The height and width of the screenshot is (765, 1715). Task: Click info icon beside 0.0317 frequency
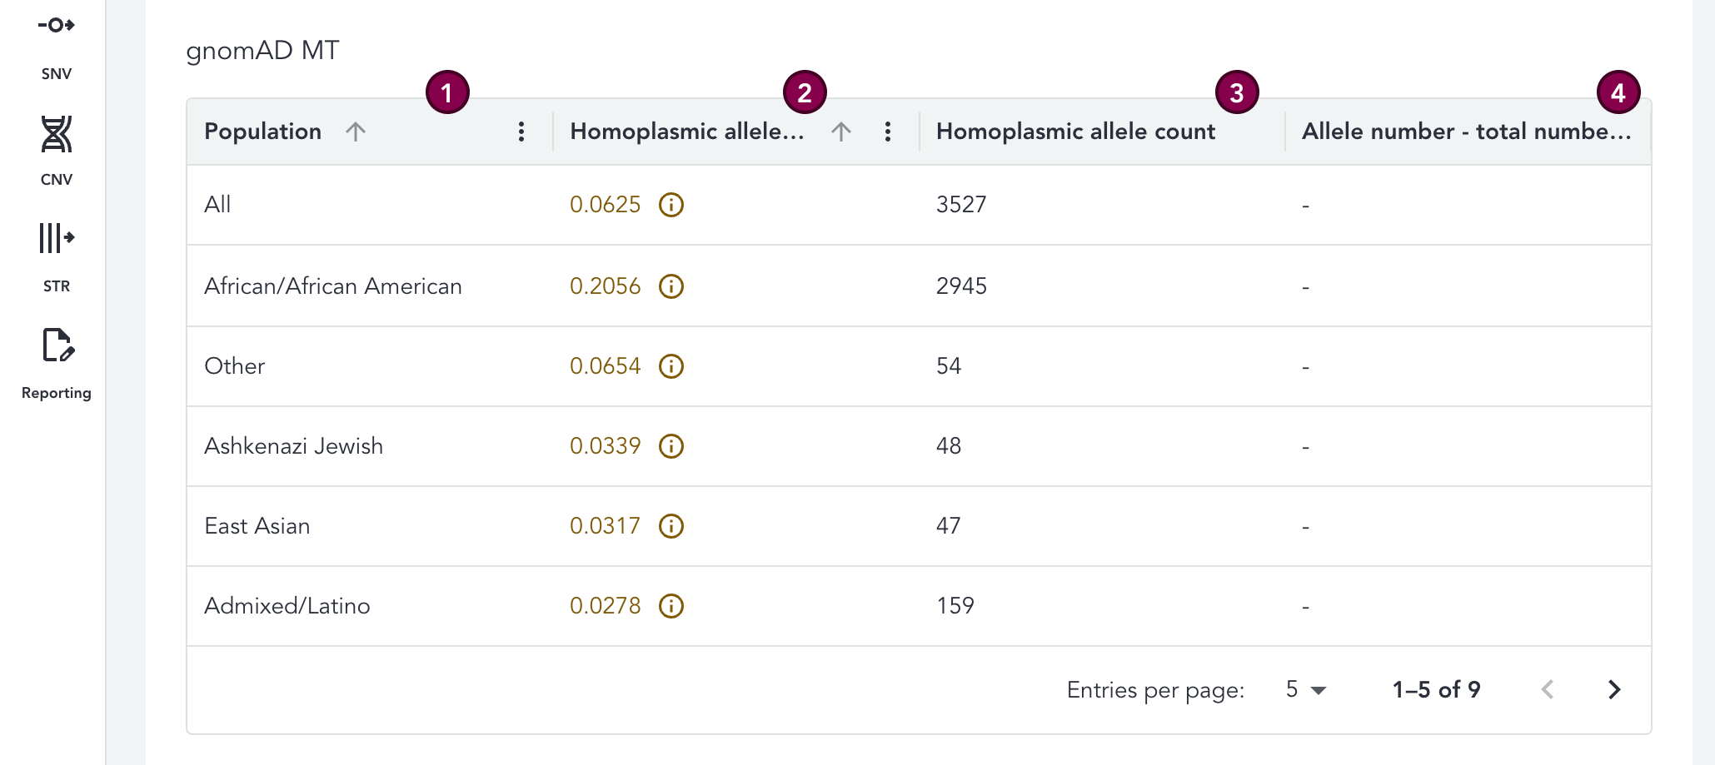[x=671, y=526]
